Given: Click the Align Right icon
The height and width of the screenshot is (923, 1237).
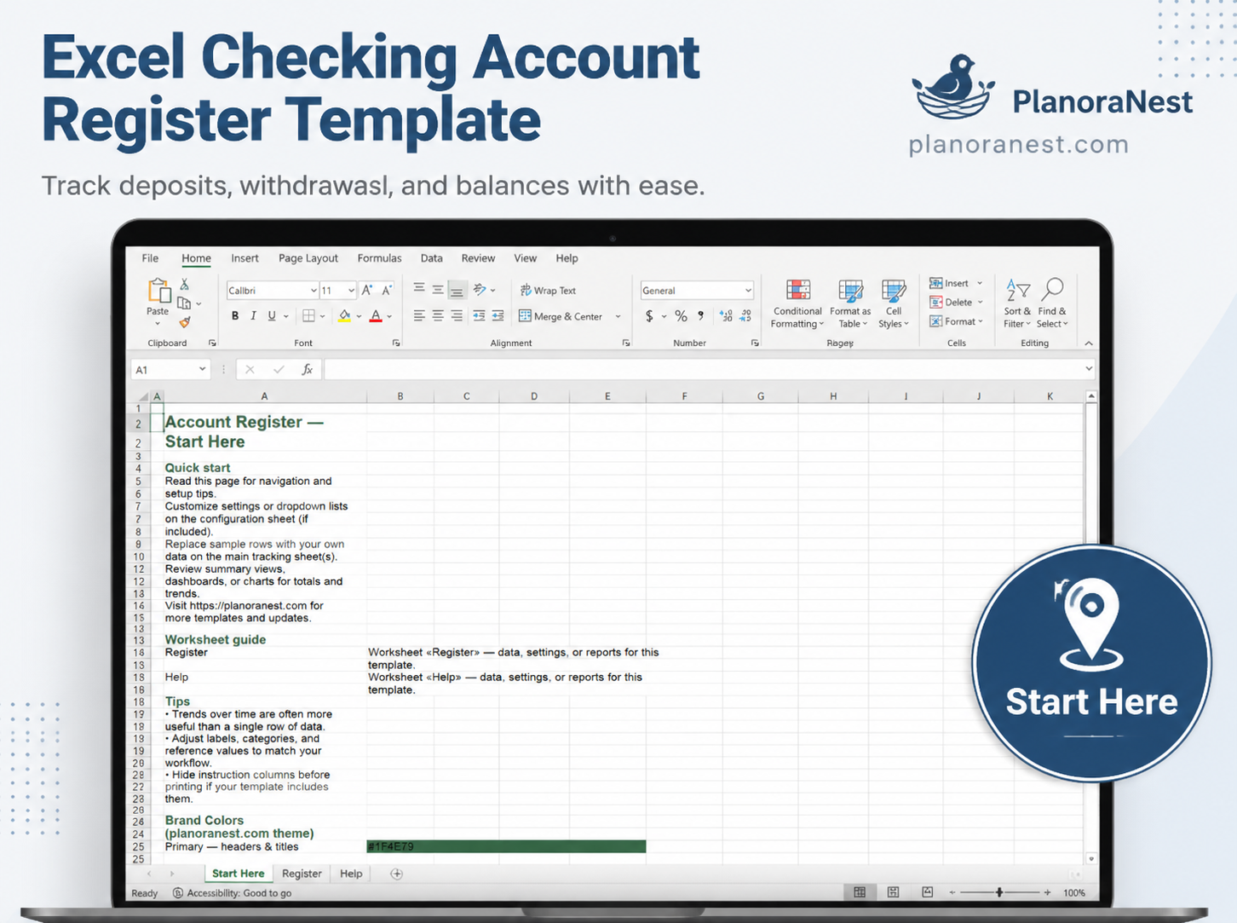Looking at the screenshot, I should [x=457, y=316].
